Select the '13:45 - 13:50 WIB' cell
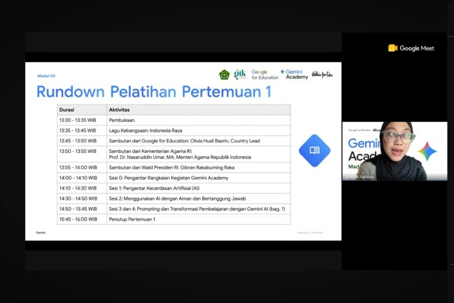Screen dimensions: 454x303 [82, 141]
